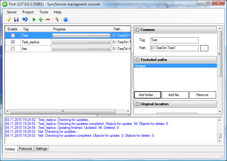
Task: Click the properties panel vertical scrollbar thumb
Action: (x=220, y=54)
